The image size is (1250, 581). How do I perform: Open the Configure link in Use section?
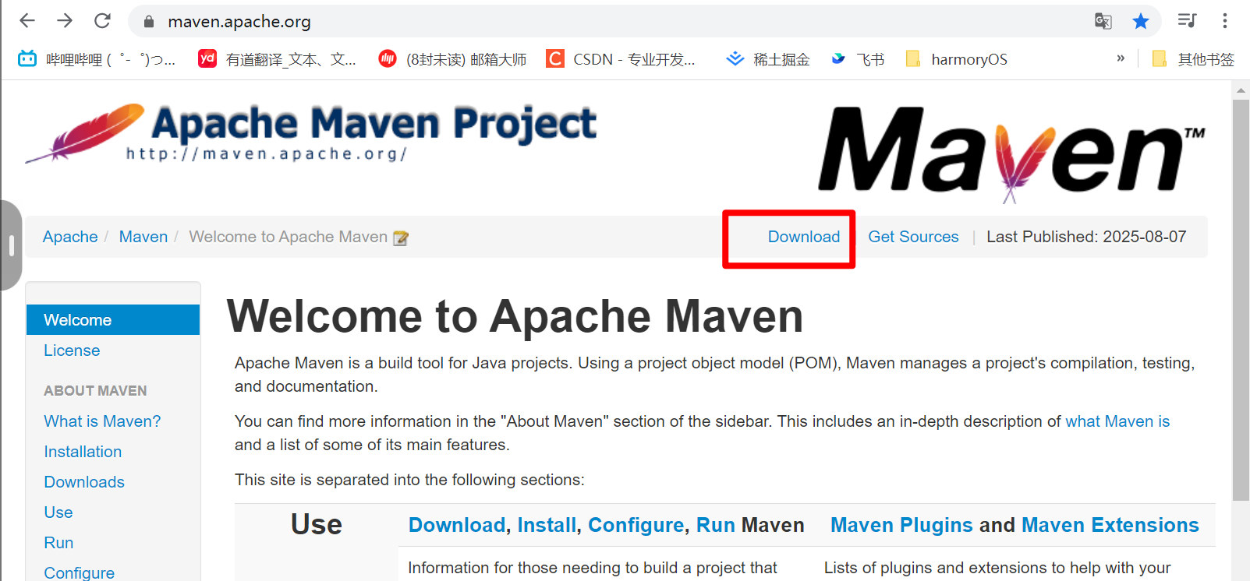[636, 525]
